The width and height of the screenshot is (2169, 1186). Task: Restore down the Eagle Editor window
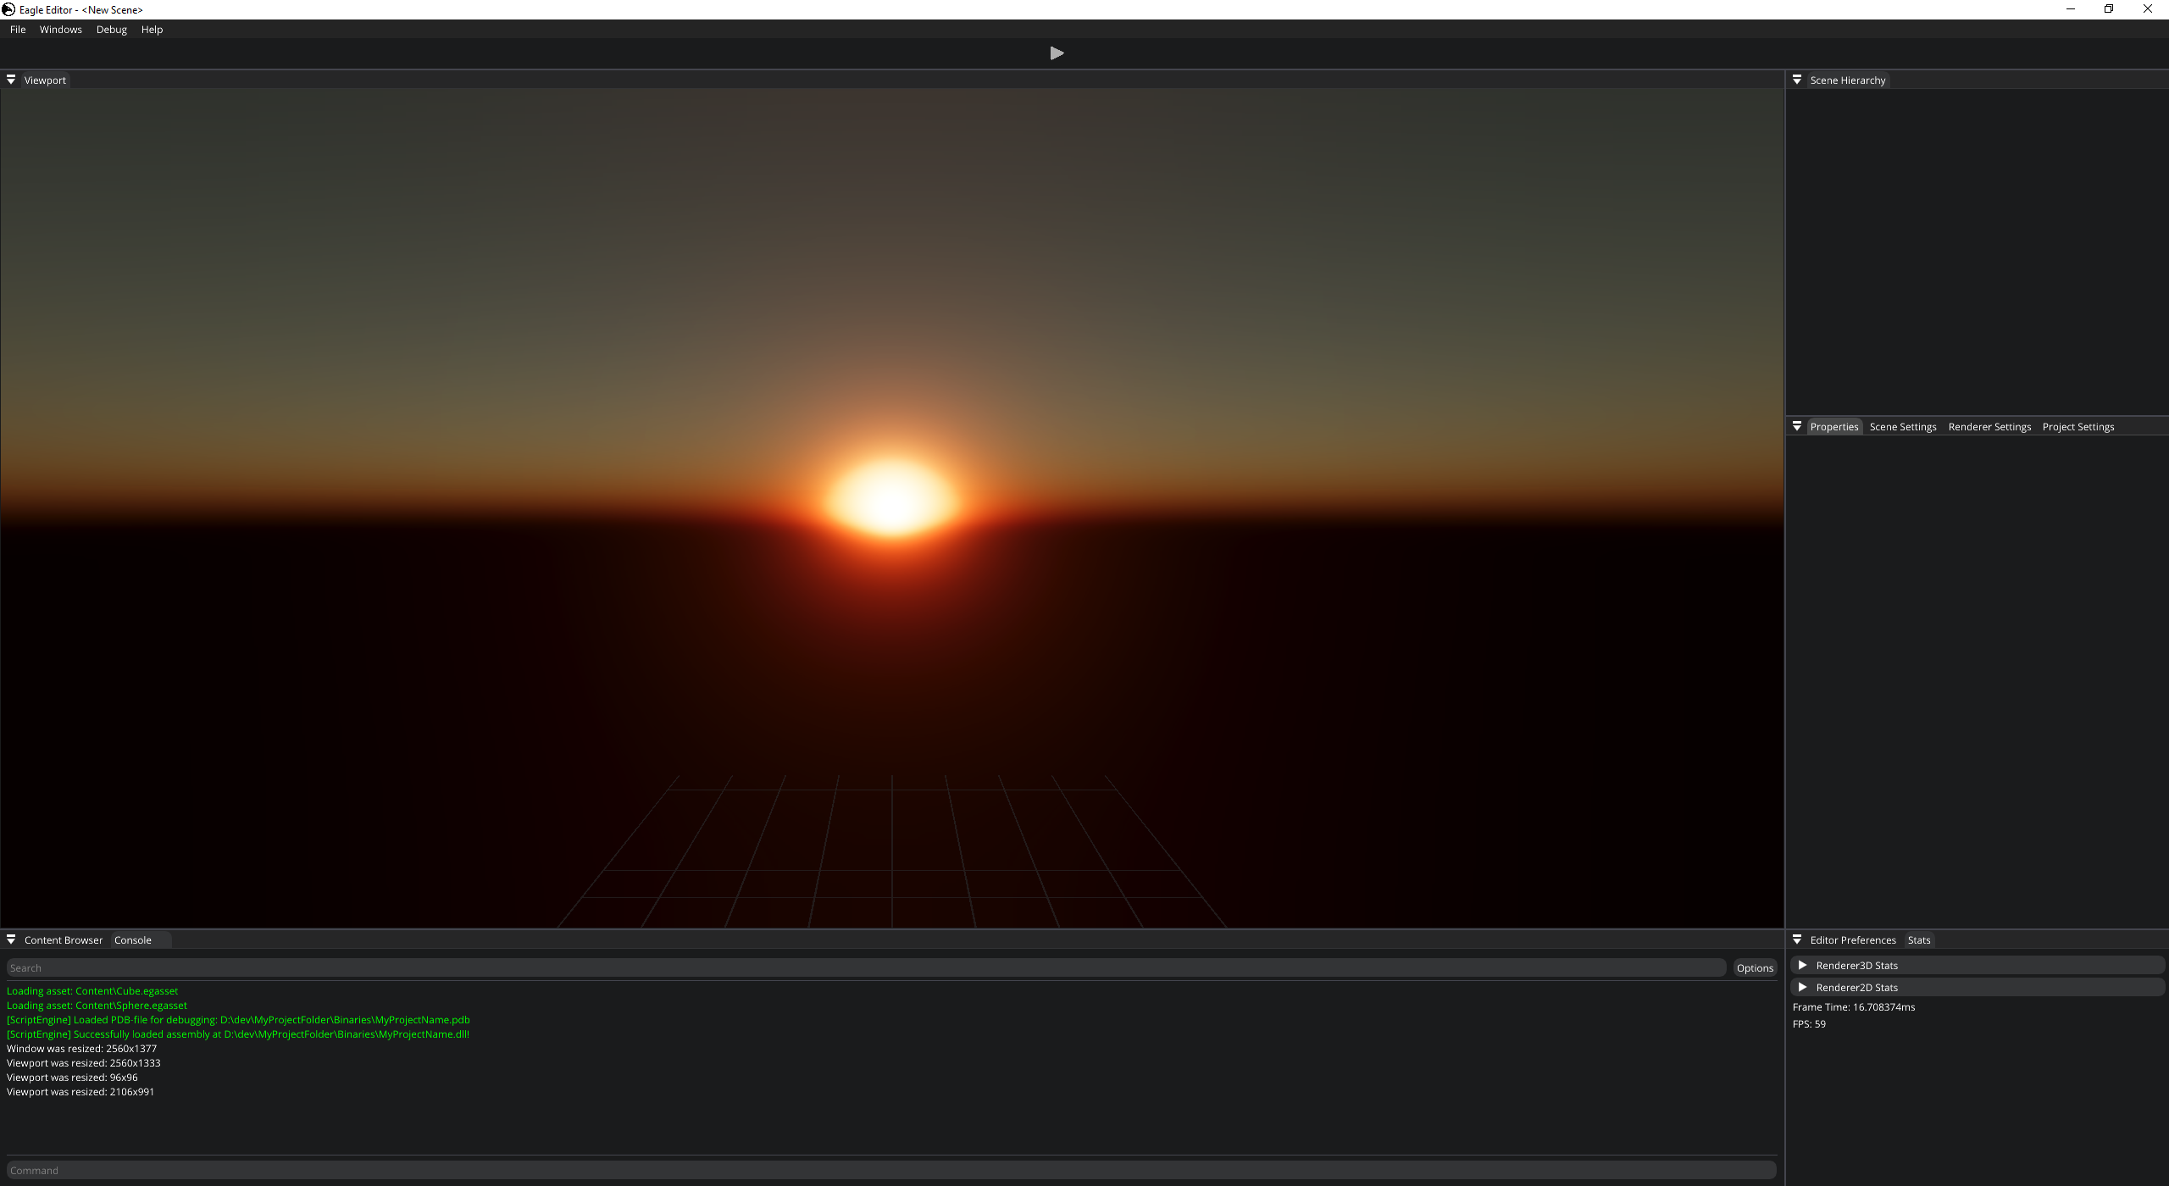(x=2109, y=9)
